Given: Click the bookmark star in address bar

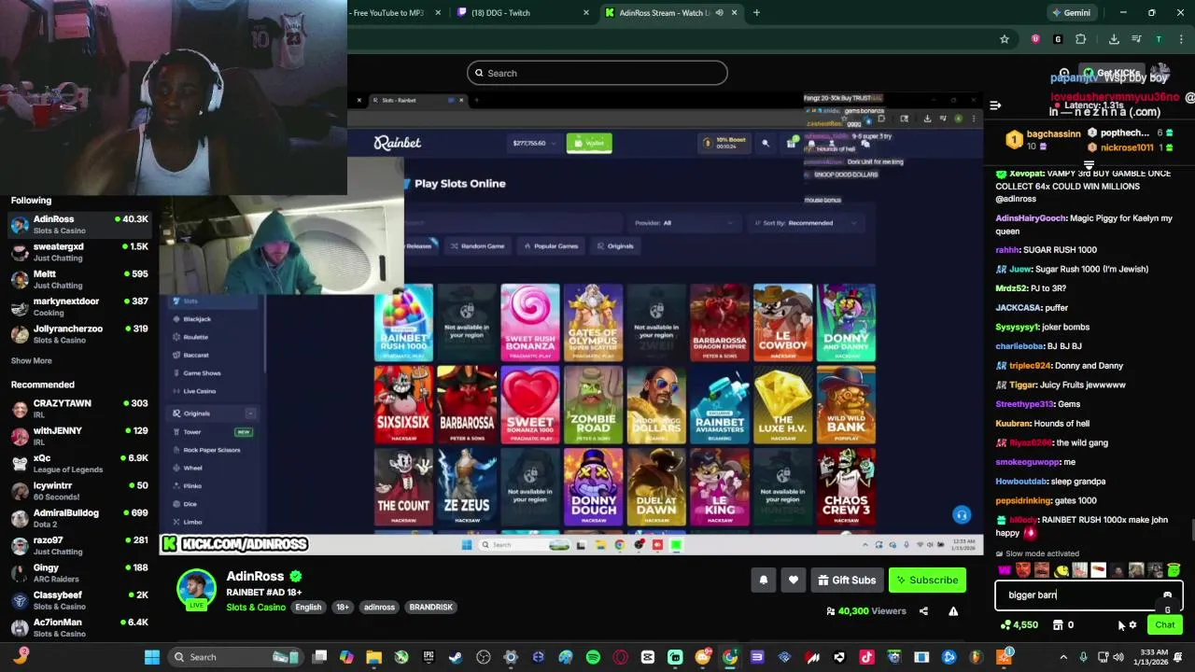Looking at the screenshot, I should [1005, 39].
